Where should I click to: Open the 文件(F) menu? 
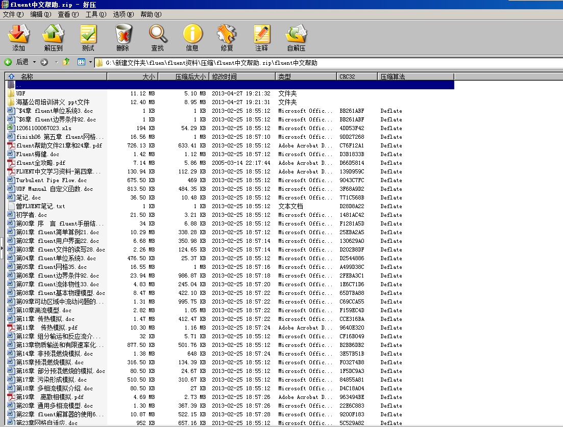[x=13, y=14]
